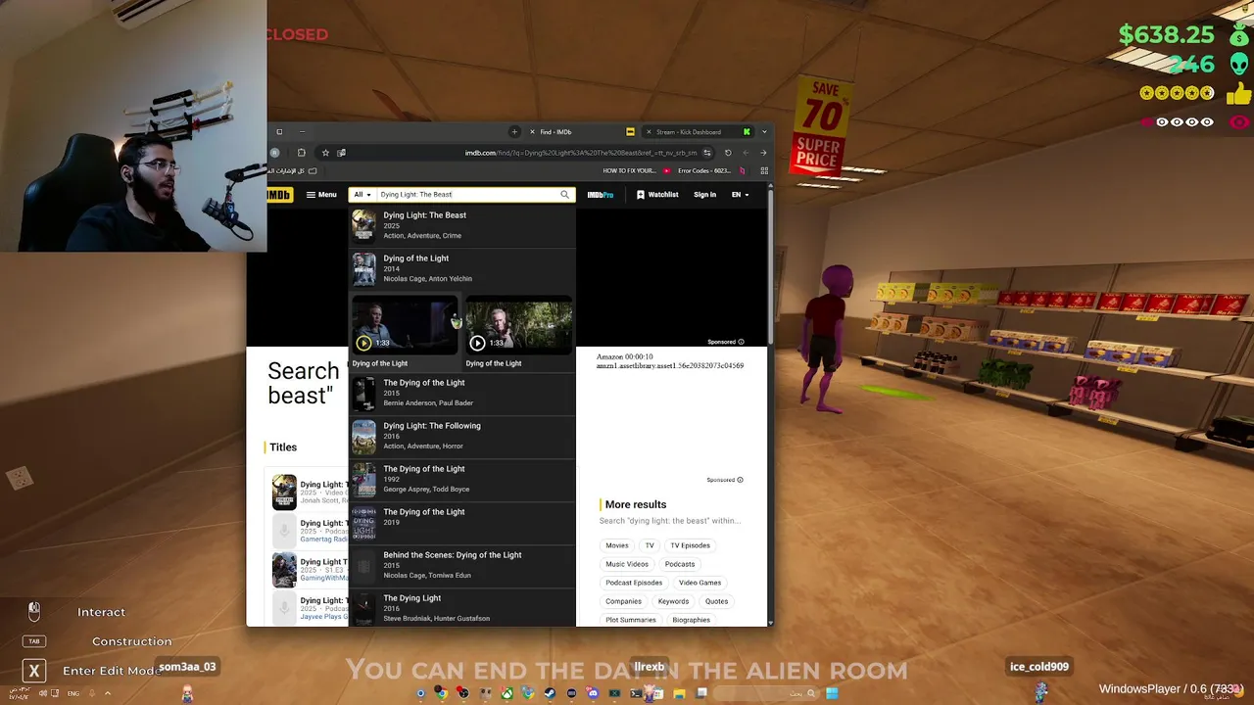Filter results by TV Episodes
Viewport: 1254px width, 705px height.
691,545
